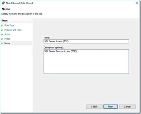Open the Rule Type step
Viewport: 141px width, 114px height.
tap(9, 25)
